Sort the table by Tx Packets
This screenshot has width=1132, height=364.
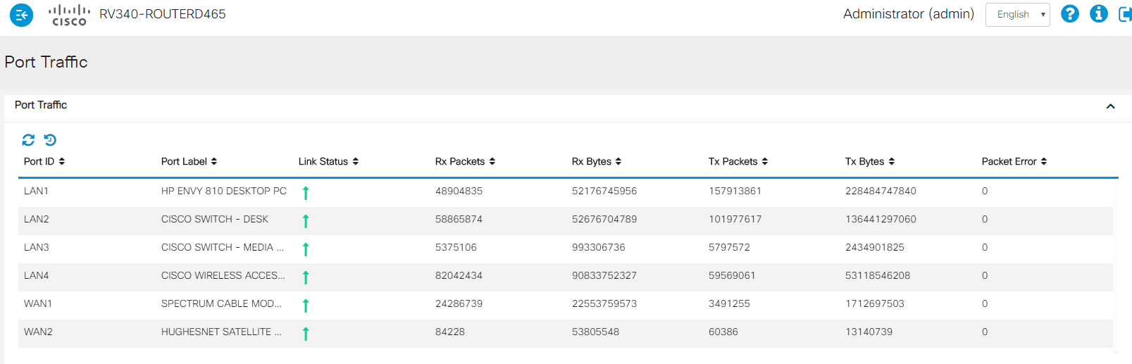tap(738, 161)
